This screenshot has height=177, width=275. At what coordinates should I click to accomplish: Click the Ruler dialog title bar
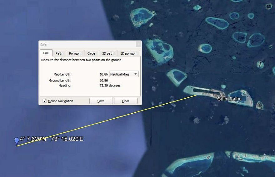[87, 44]
